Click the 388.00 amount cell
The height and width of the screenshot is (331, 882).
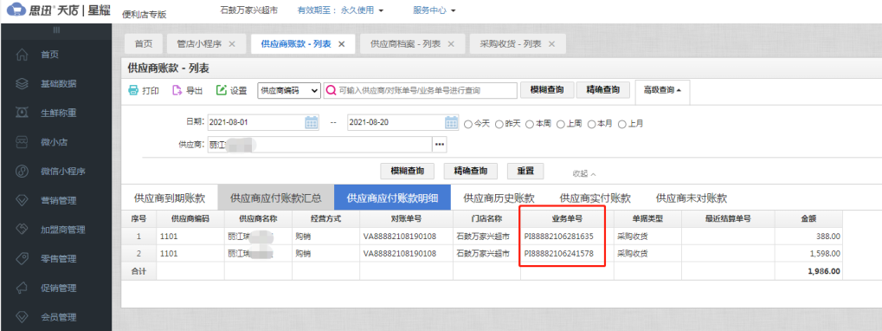tap(808, 237)
